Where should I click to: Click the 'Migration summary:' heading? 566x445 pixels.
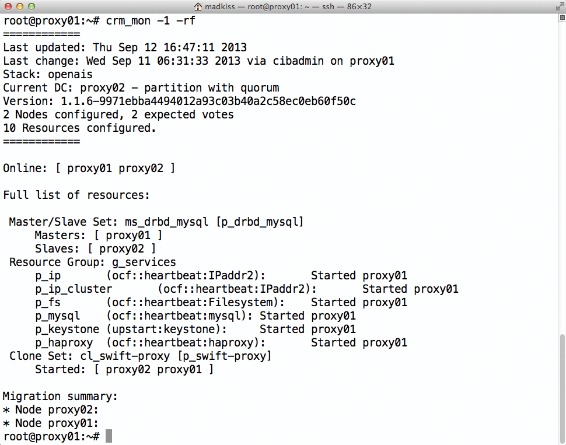click(60, 395)
